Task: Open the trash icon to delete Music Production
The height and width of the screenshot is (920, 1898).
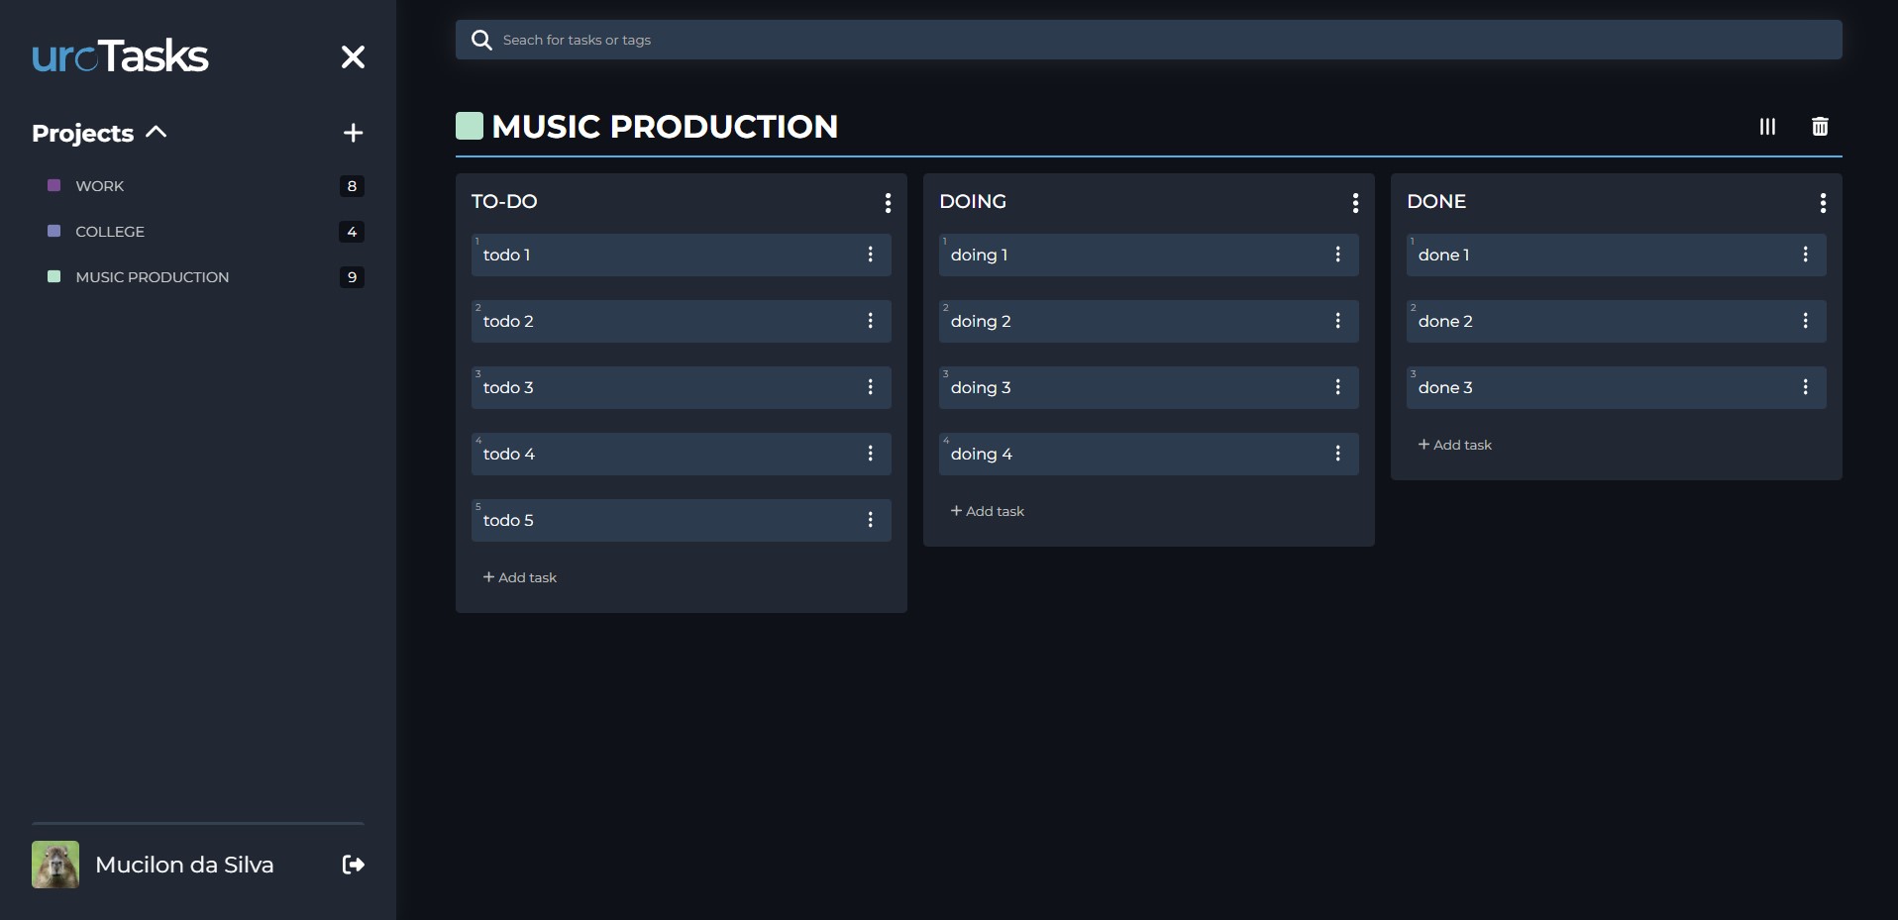Action: pyautogui.click(x=1821, y=127)
